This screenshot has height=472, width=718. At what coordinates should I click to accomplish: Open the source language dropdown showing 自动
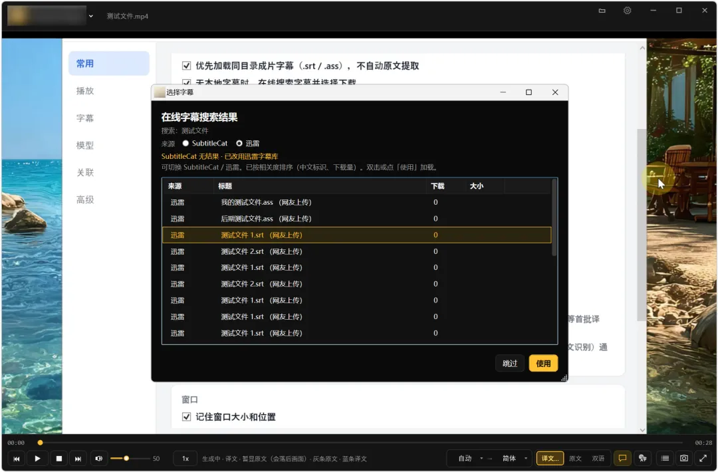pyautogui.click(x=470, y=458)
